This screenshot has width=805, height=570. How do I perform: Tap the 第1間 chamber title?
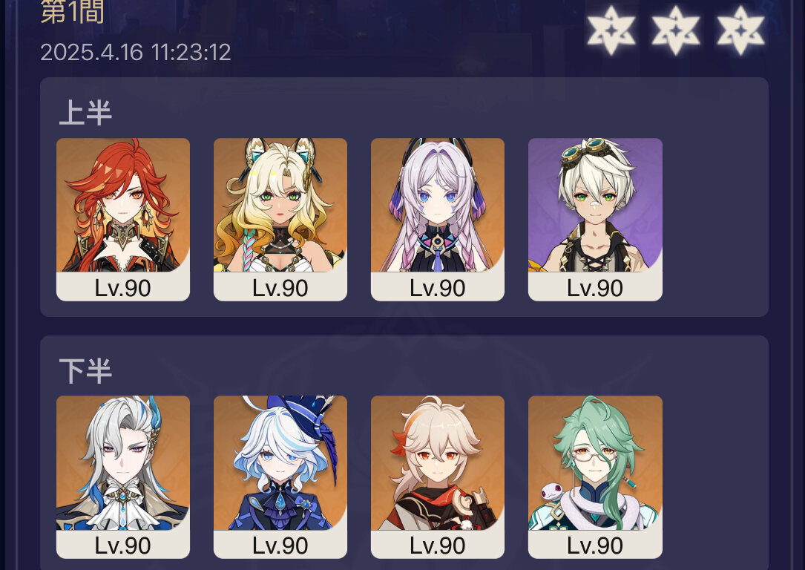click(x=73, y=11)
